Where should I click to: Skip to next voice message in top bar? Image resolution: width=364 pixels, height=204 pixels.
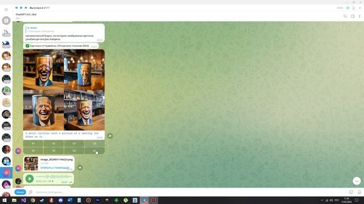(26, 8)
